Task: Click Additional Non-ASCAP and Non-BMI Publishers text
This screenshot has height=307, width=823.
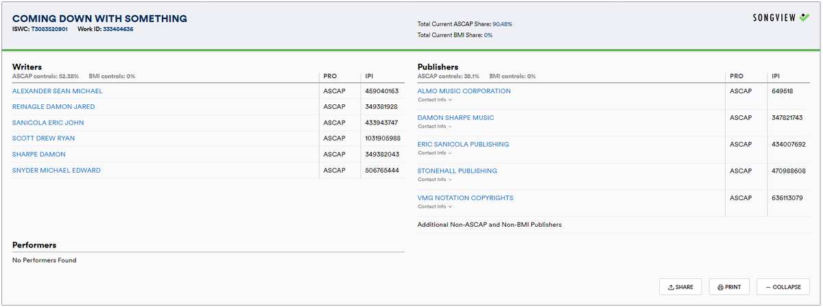Action: coord(490,225)
